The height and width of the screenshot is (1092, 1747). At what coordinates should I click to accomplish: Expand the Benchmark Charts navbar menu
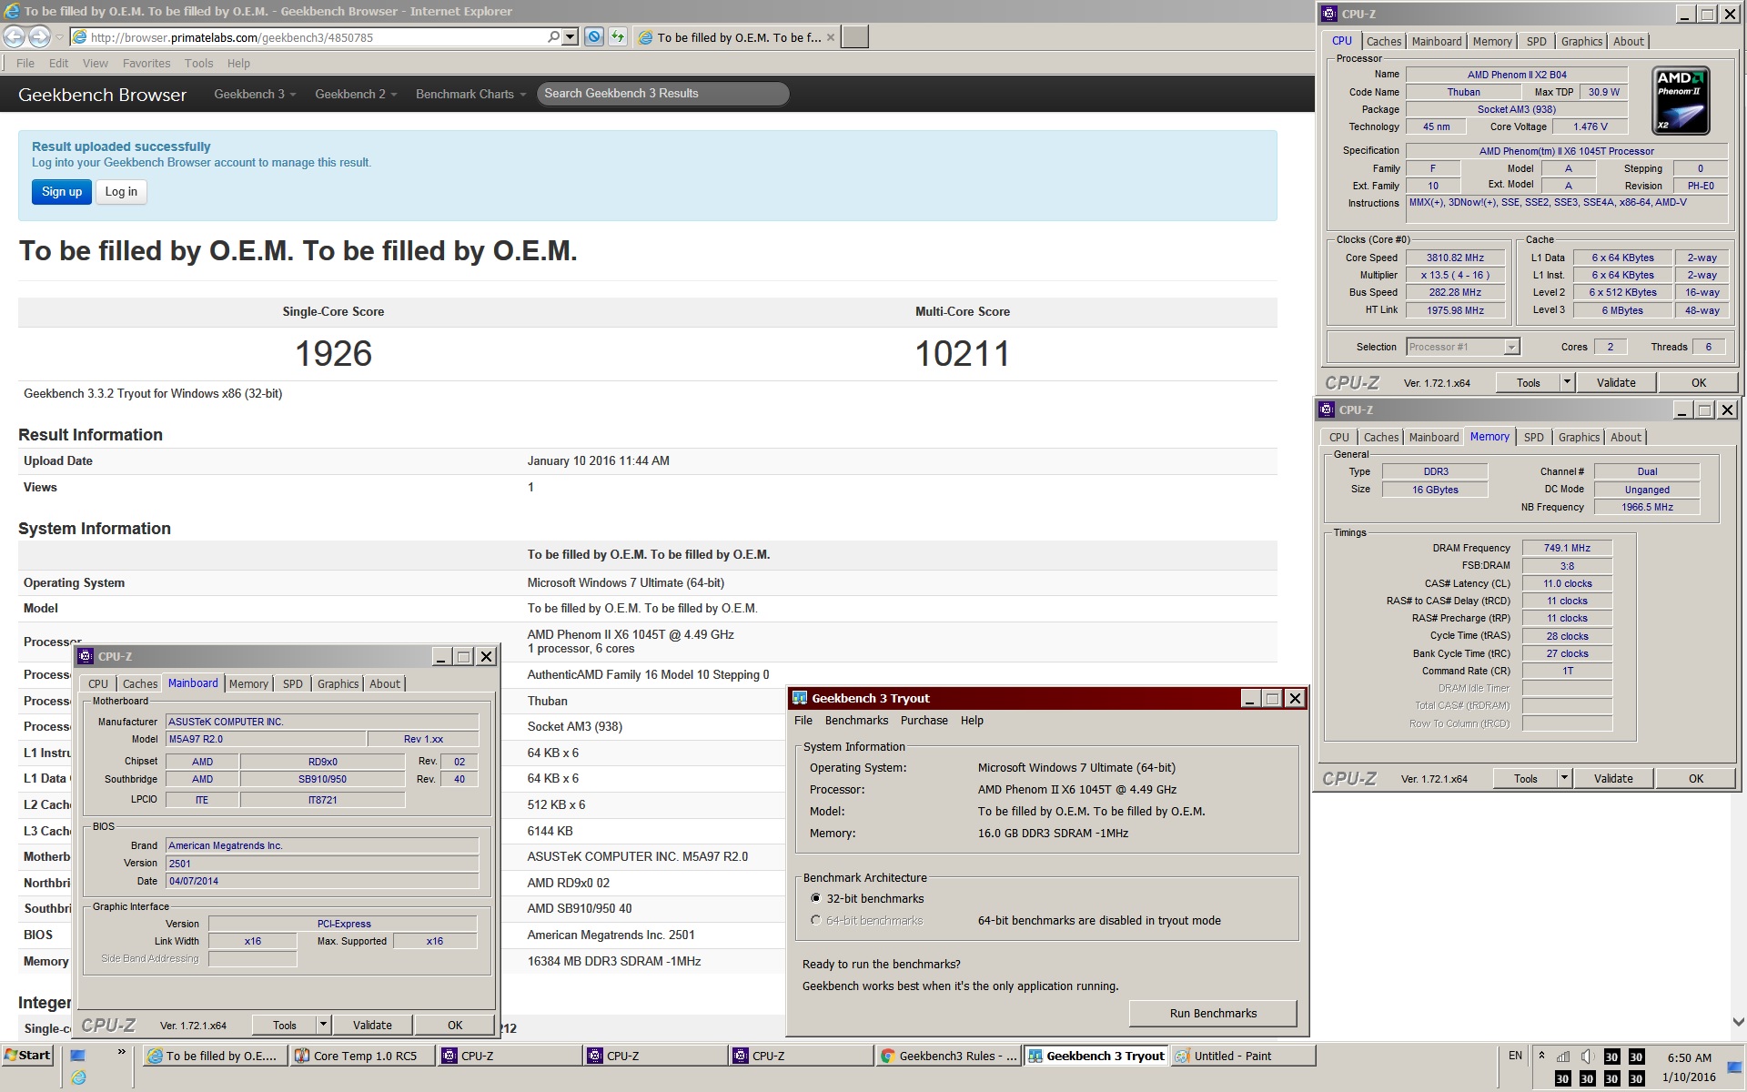tap(470, 94)
